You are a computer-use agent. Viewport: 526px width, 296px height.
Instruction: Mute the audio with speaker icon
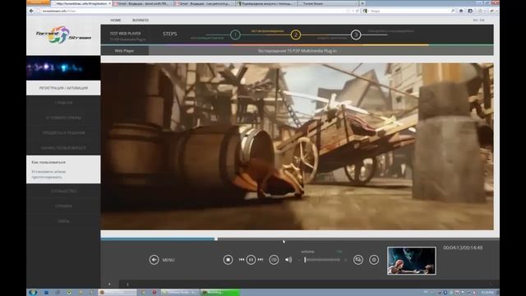click(288, 260)
